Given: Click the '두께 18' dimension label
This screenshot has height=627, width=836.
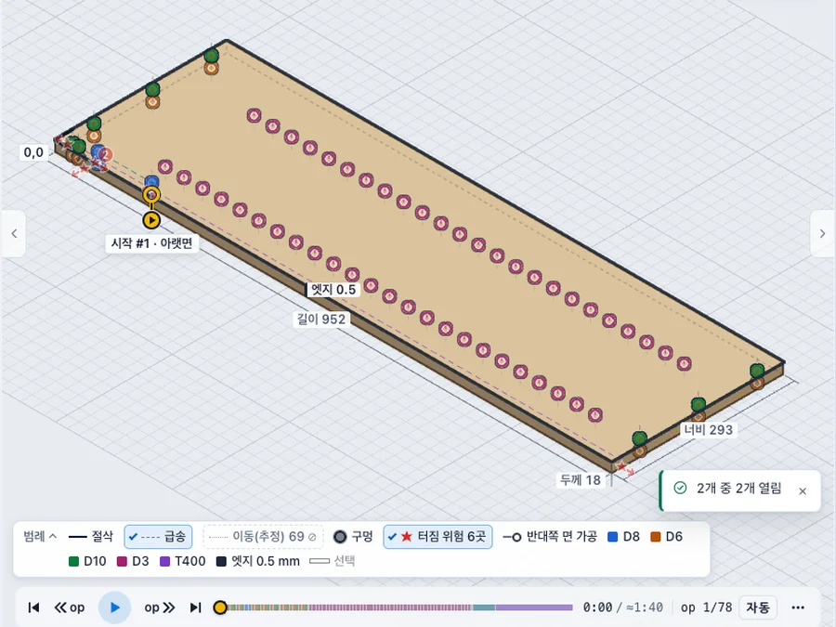Looking at the screenshot, I should pyautogui.click(x=580, y=480).
